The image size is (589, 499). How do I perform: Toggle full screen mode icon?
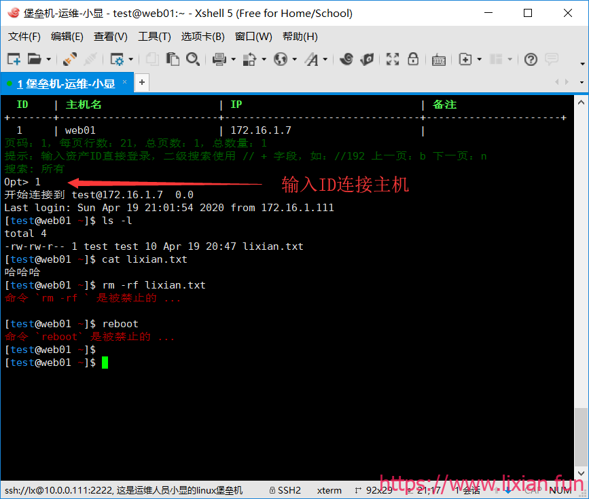click(393, 59)
